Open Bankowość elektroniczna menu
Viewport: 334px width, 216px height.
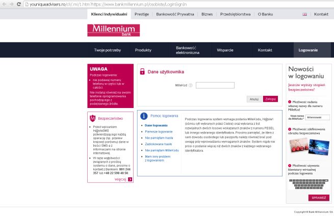[x=188, y=50]
